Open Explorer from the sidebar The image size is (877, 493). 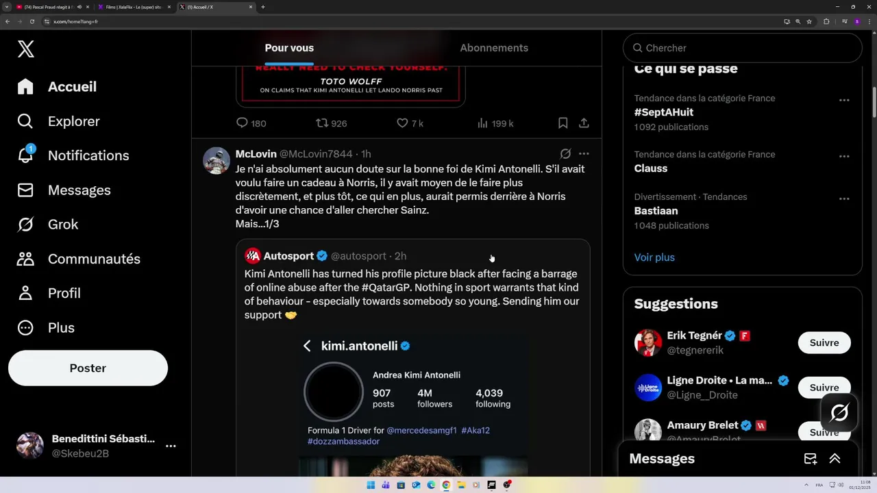tap(59, 121)
